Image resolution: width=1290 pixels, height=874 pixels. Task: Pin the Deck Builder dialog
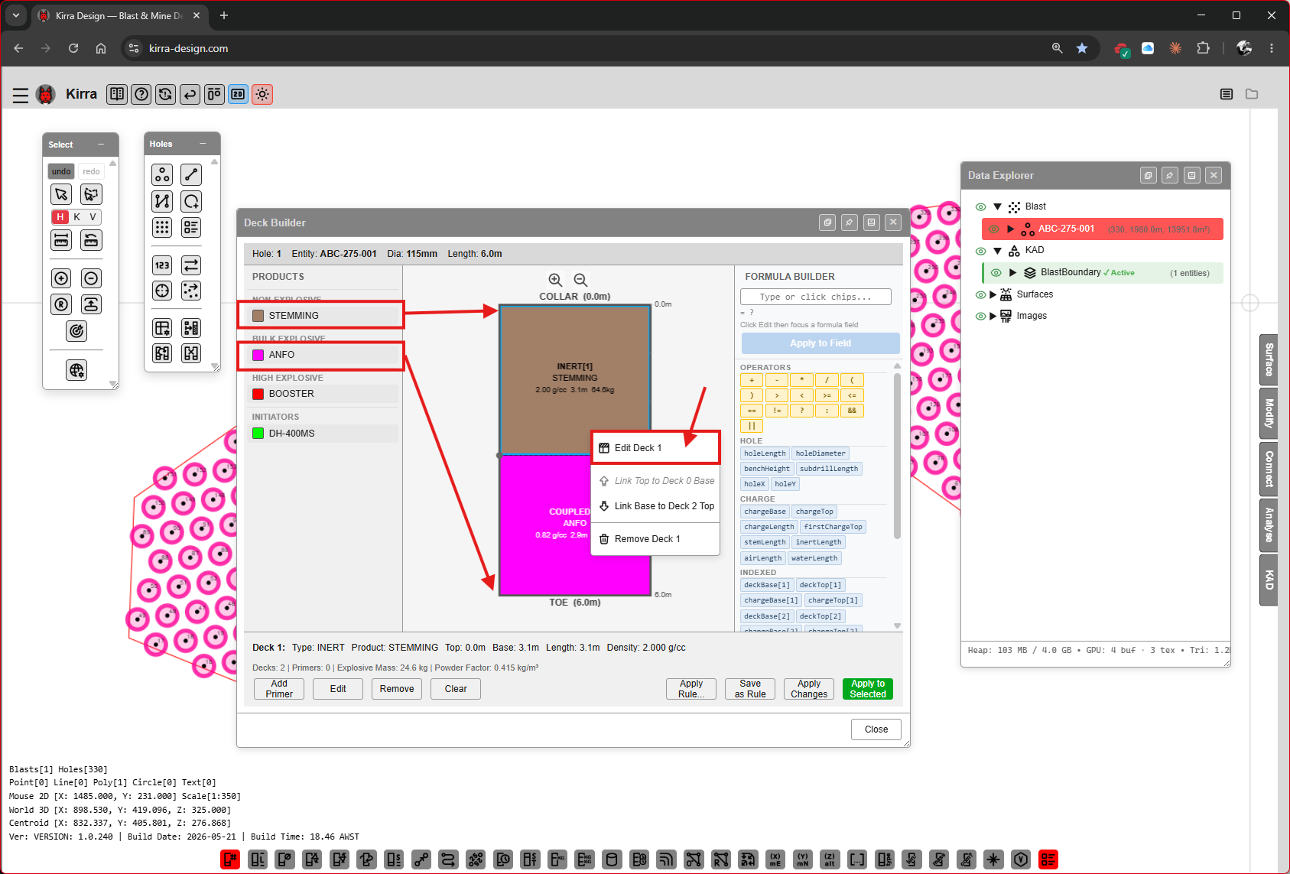(x=850, y=223)
